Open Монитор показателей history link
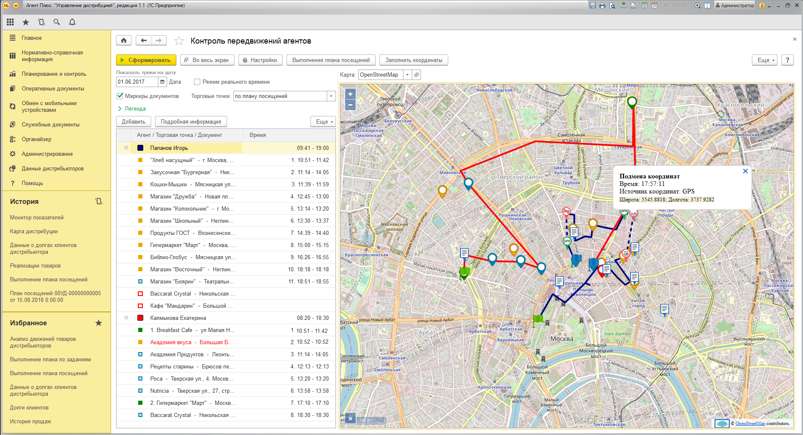The image size is (803, 435). coord(37,217)
